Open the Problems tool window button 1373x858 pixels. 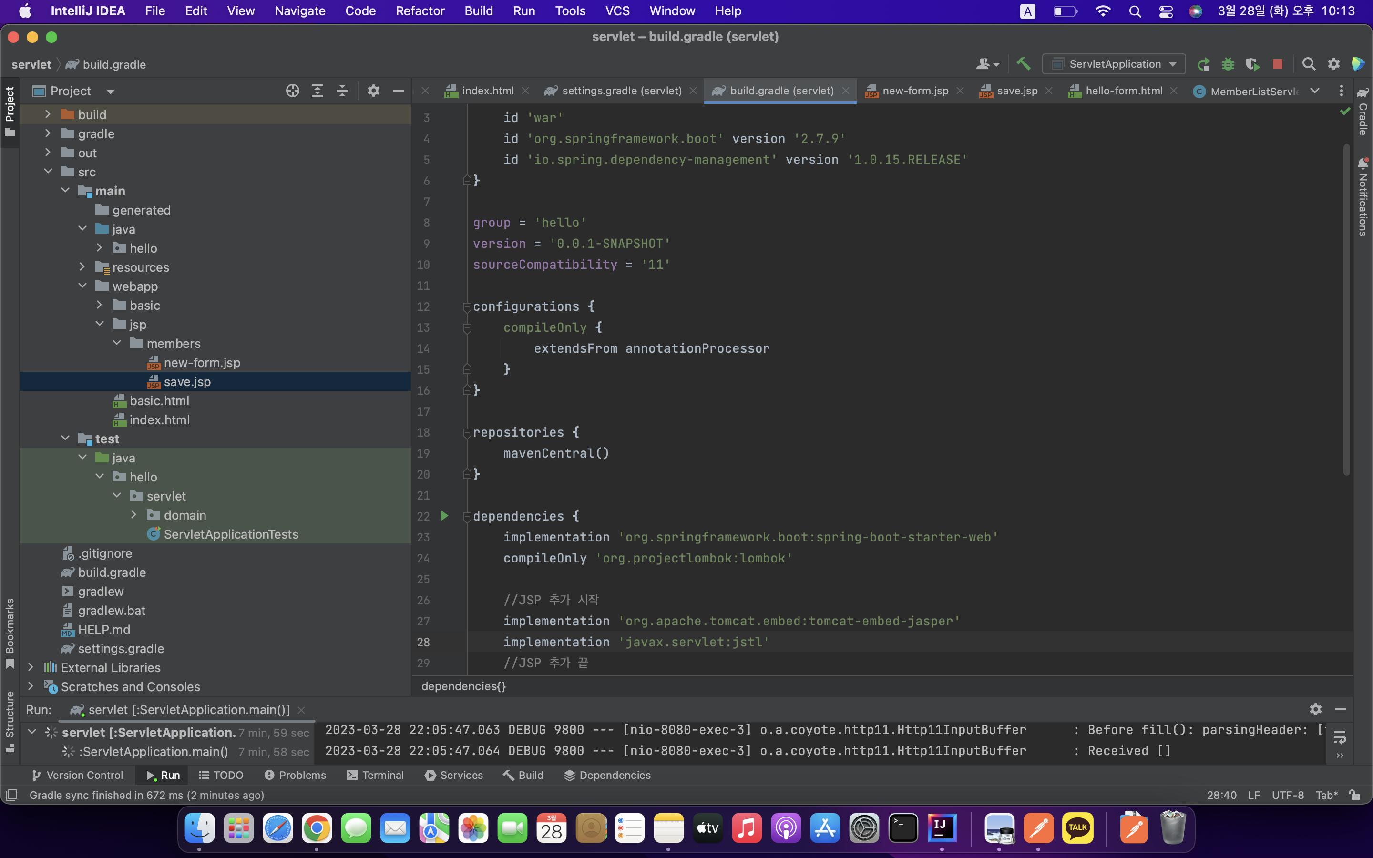tap(295, 775)
